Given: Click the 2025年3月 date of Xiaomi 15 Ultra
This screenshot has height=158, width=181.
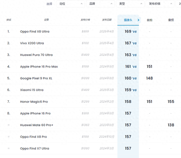Looking at the screenshot, I should point(107,90).
